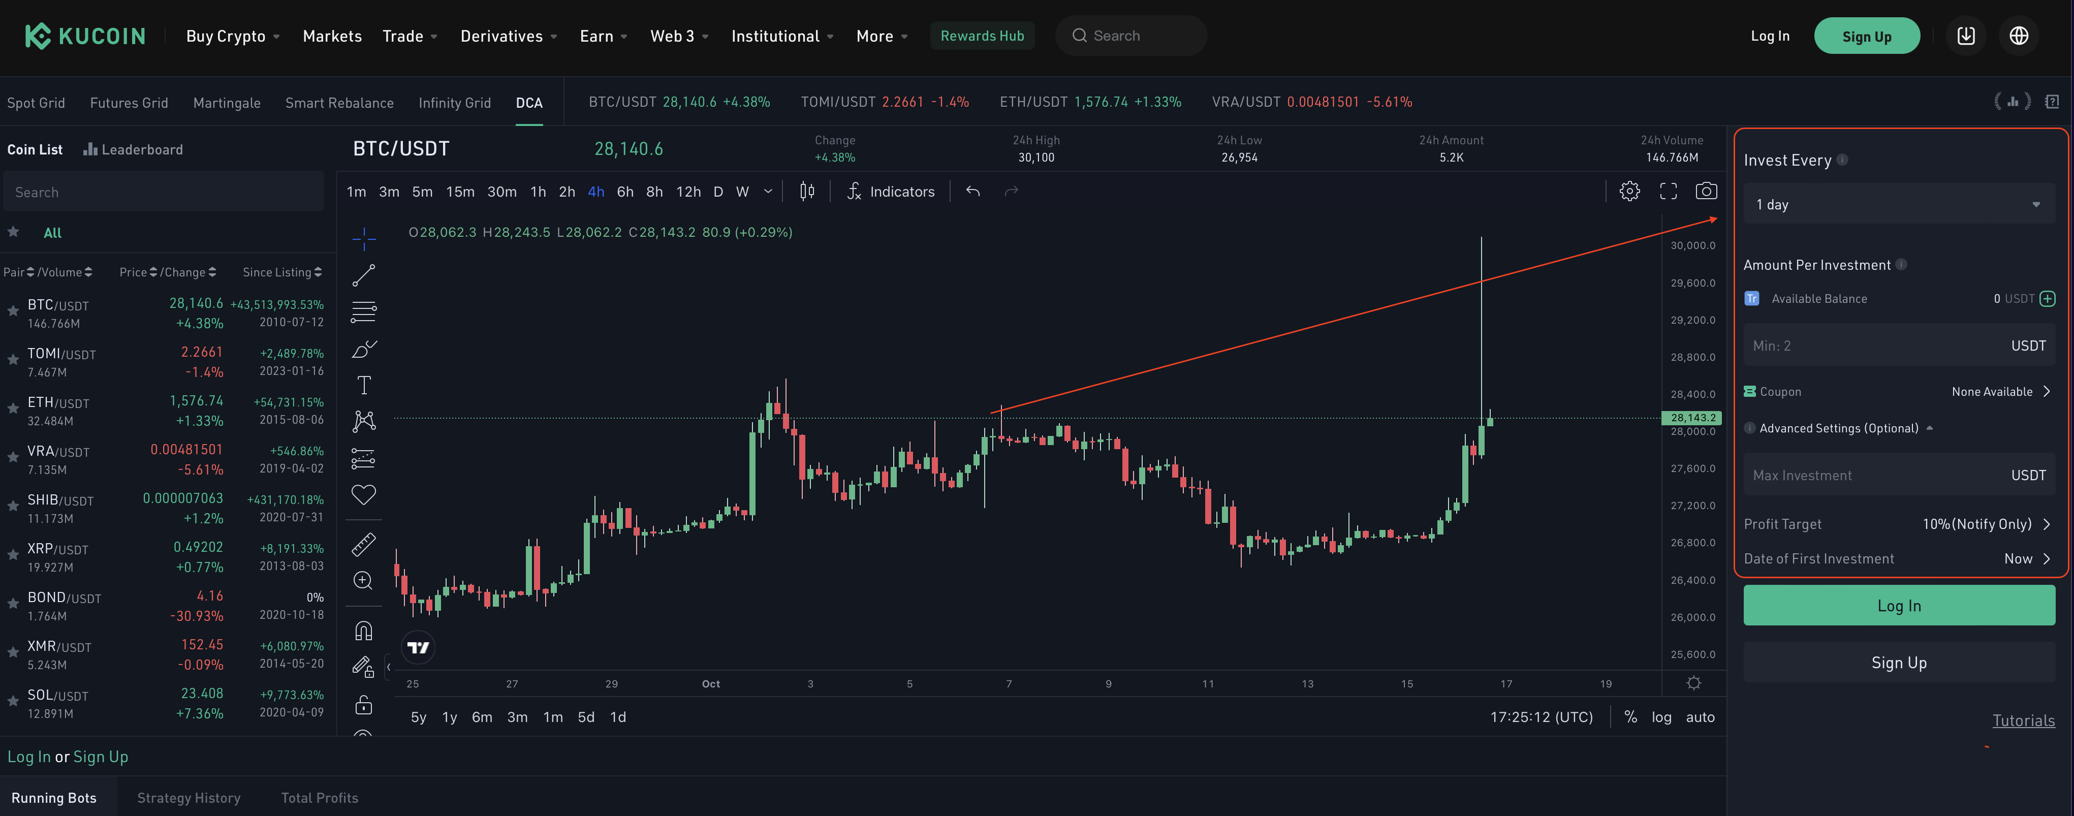Image resolution: width=2074 pixels, height=816 pixels.
Task: Open the candlestick chart type icon
Action: coord(807,191)
